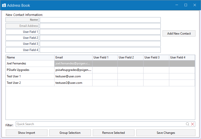Screen dimensions: 201x139
Task: Remove Selected contact button
Action: click(x=113, y=133)
